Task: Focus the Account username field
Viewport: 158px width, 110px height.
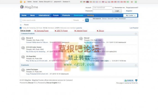Action: click(x=102, y=8)
